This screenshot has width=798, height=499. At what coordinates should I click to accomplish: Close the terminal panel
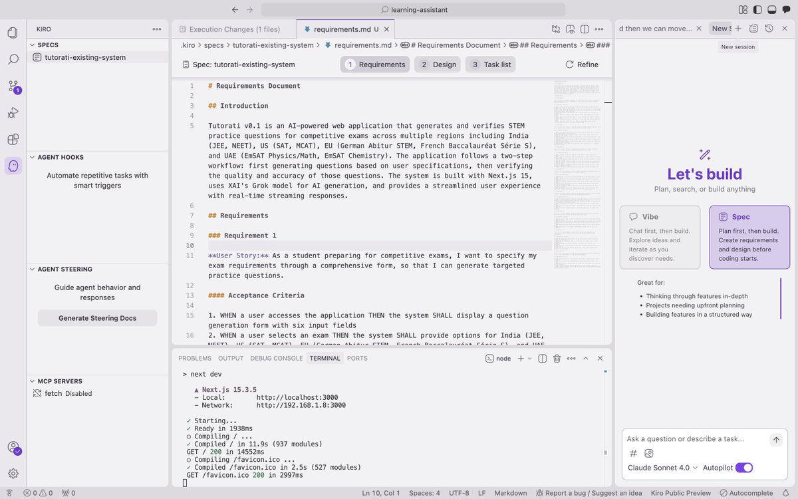coord(600,359)
